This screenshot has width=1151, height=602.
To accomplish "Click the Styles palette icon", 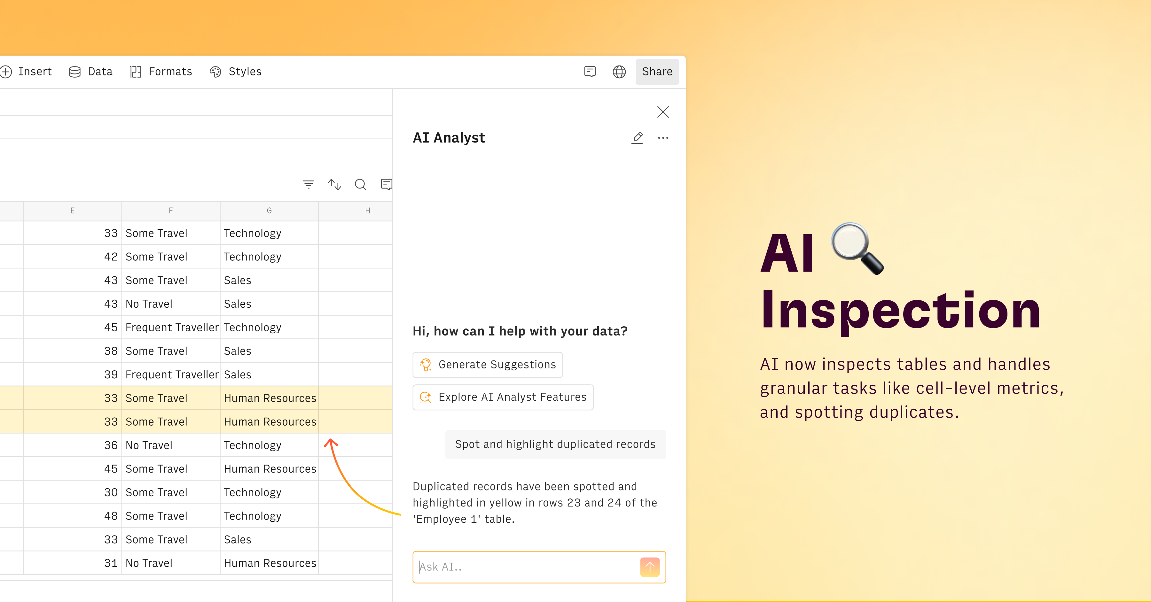I will click(x=215, y=72).
